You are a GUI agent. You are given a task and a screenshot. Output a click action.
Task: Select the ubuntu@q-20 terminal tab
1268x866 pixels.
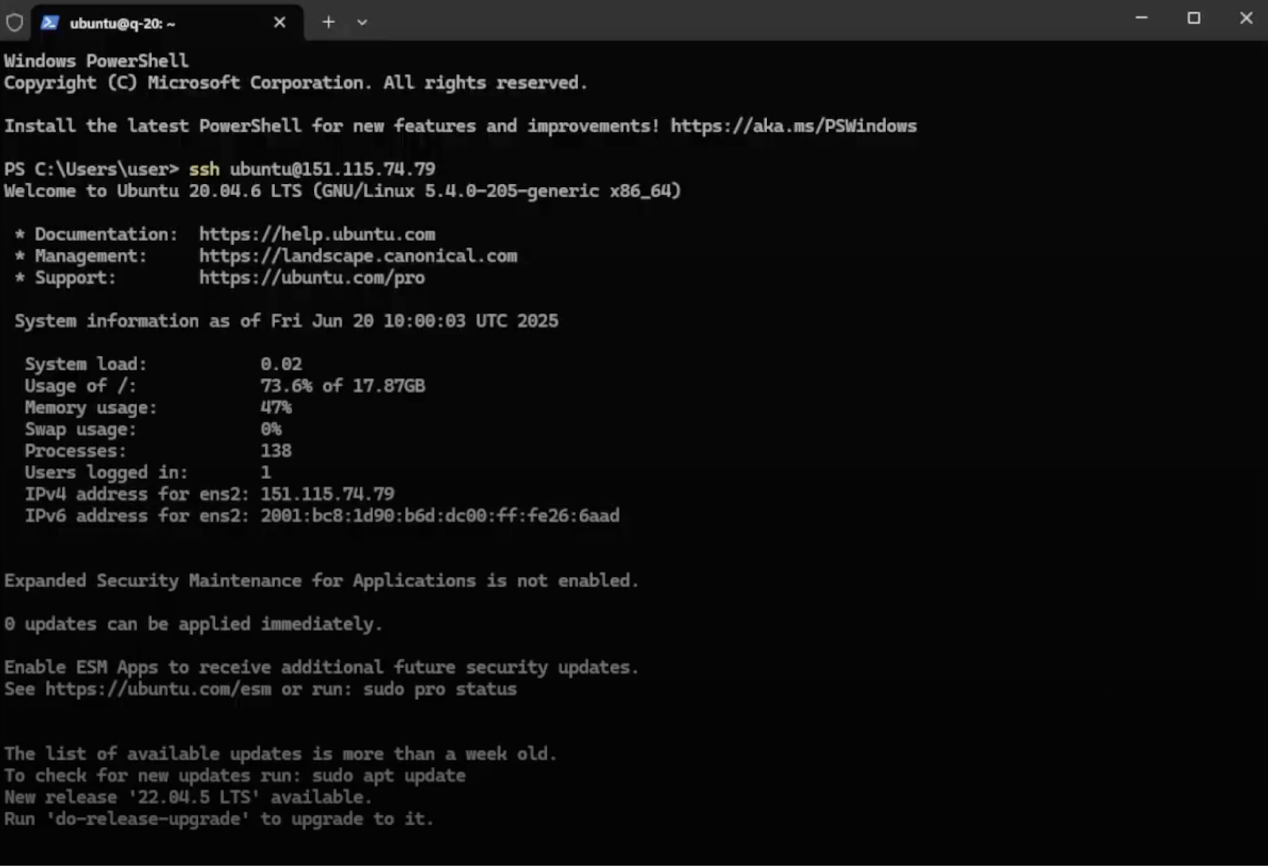pos(166,22)
